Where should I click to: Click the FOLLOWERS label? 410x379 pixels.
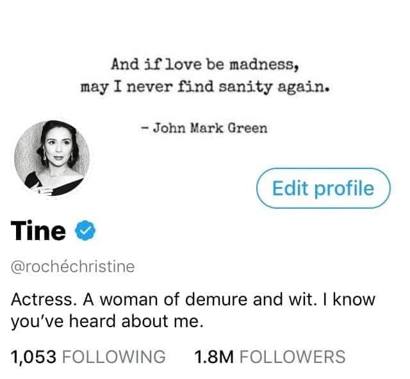[293, 357]
